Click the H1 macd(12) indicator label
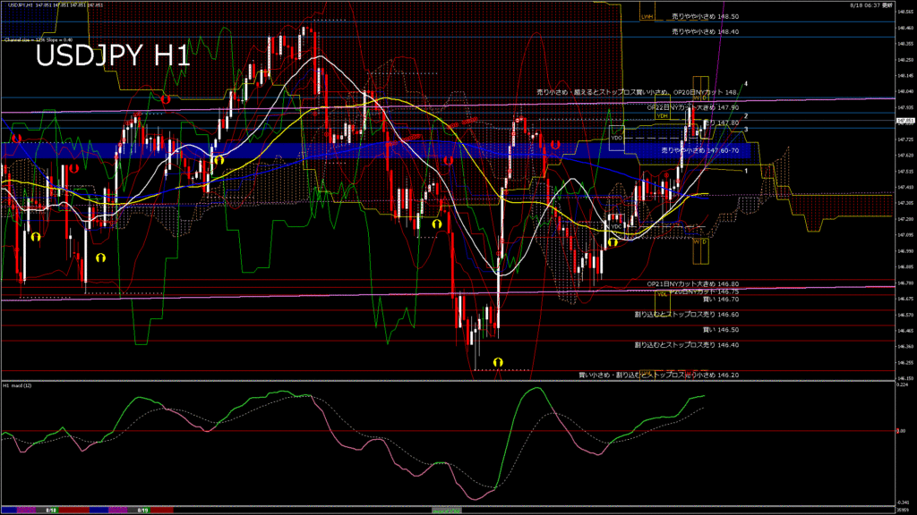The image size is (917, 515). click(18, 385)
